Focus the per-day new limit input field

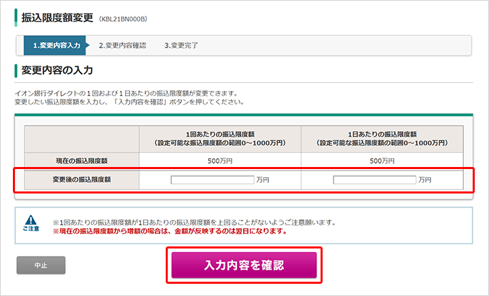pos(374,180)
